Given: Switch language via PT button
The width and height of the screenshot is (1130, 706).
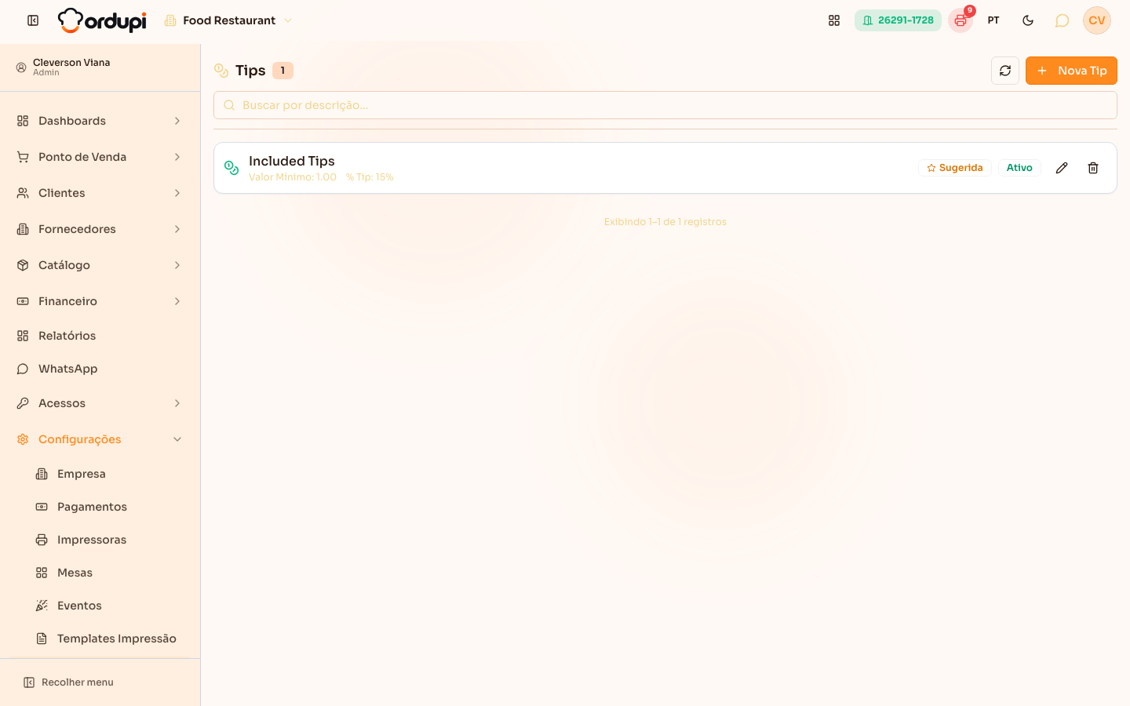Looking at the screenshot, I should click(x=993, y=20).
